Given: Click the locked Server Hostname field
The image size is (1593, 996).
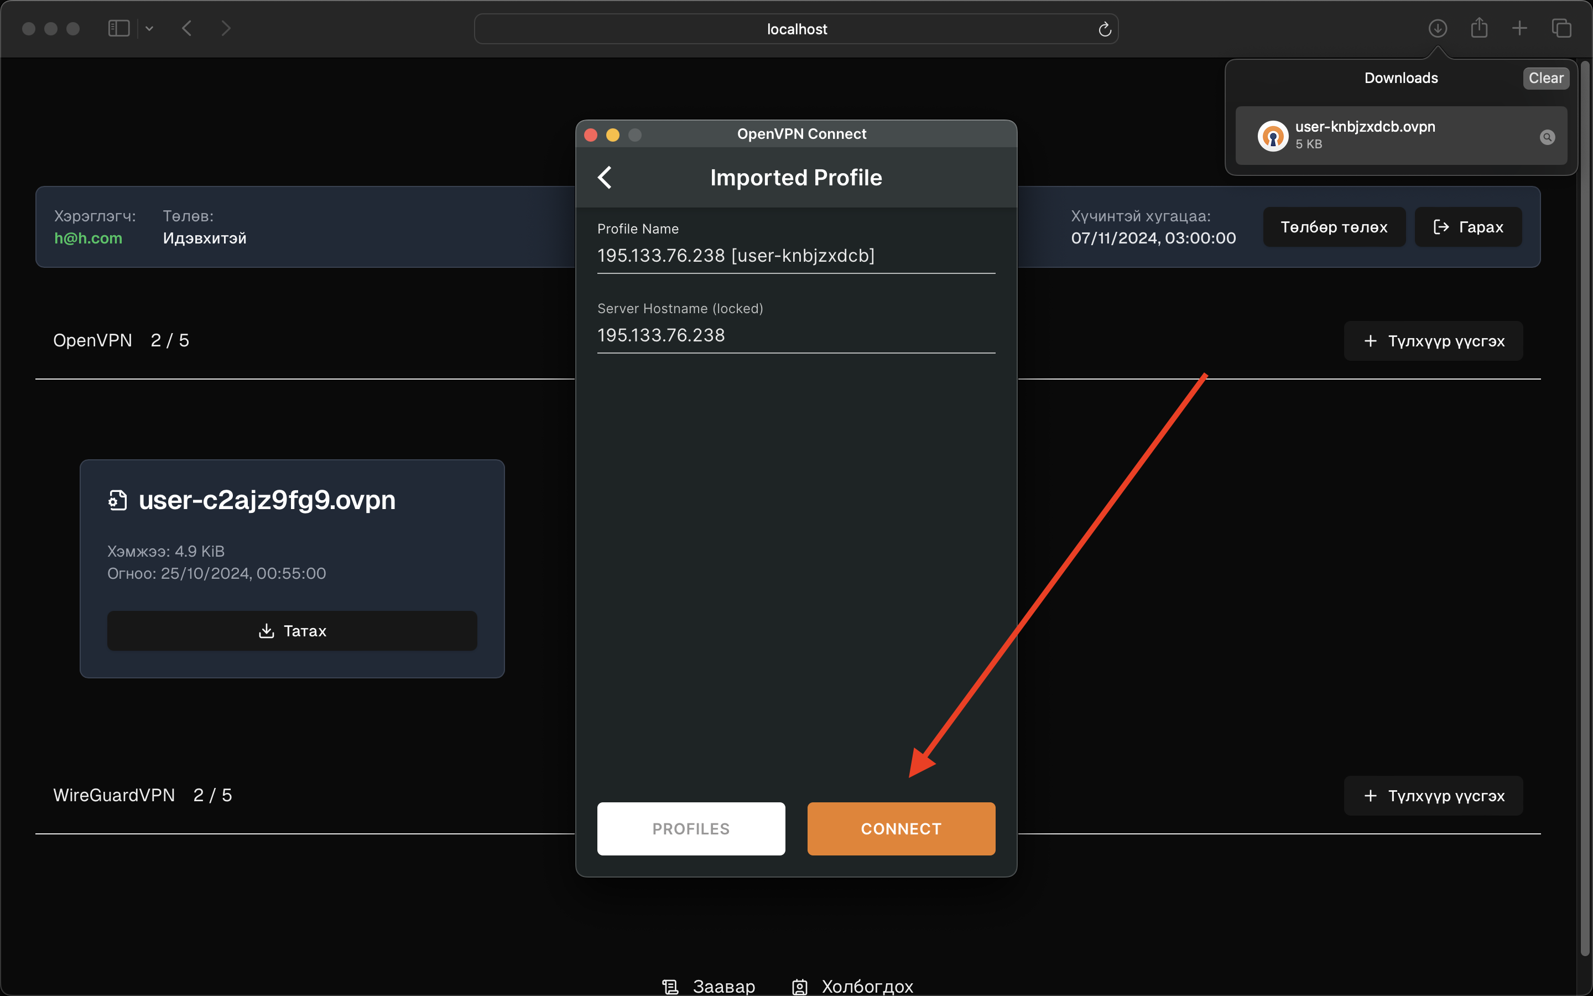Looking at the screenshot, I should click(796, 335).
